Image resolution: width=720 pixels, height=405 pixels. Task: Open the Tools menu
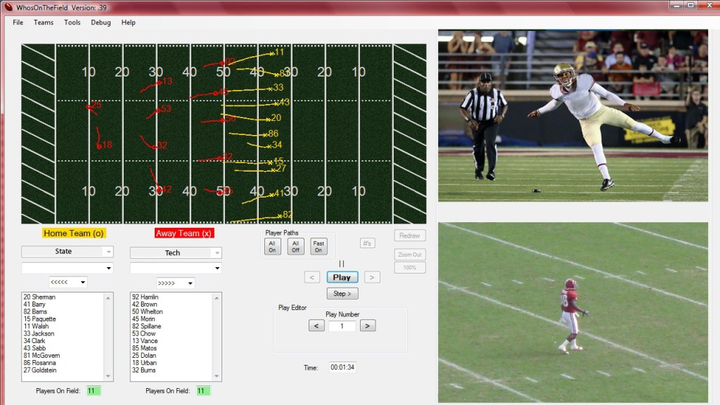pos(72,22)
